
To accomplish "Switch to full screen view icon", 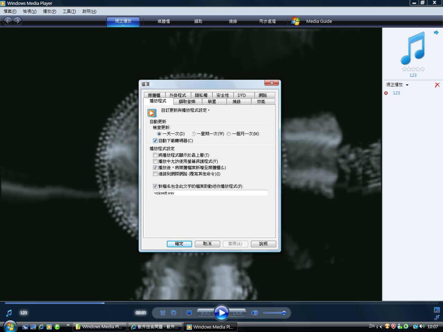I will pyautogui.click(x=437, y=310).
